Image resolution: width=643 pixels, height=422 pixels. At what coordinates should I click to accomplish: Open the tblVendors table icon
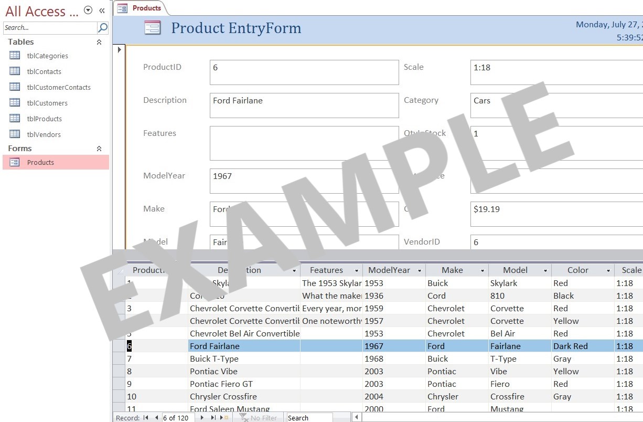pos(16,134)
